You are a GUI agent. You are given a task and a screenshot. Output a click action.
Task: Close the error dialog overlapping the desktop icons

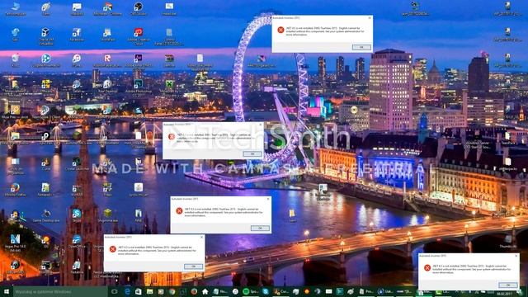(x=201, y=237)
